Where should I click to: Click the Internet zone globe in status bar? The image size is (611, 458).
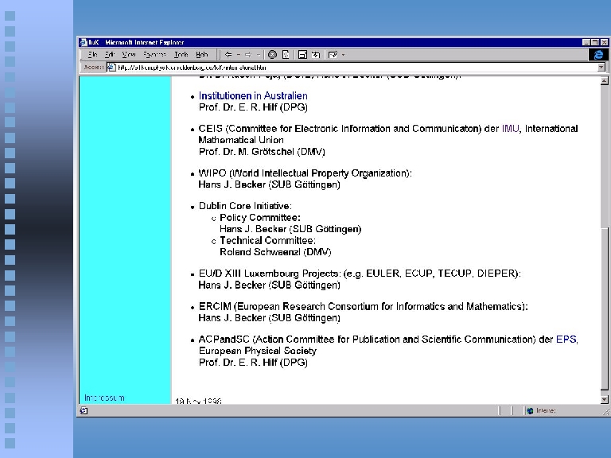tap(529, 411)
